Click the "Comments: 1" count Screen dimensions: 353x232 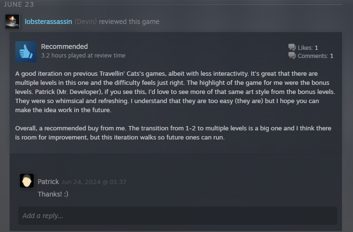tap(315, 56)
